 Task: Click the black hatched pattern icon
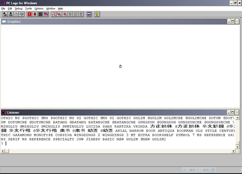40,14
